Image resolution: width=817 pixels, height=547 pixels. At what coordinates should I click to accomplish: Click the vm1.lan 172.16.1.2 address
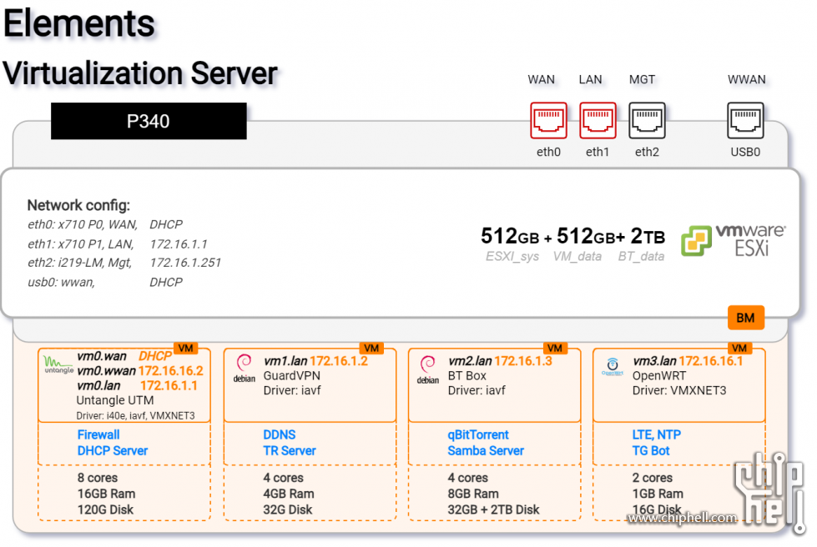(x=339, y=361)
